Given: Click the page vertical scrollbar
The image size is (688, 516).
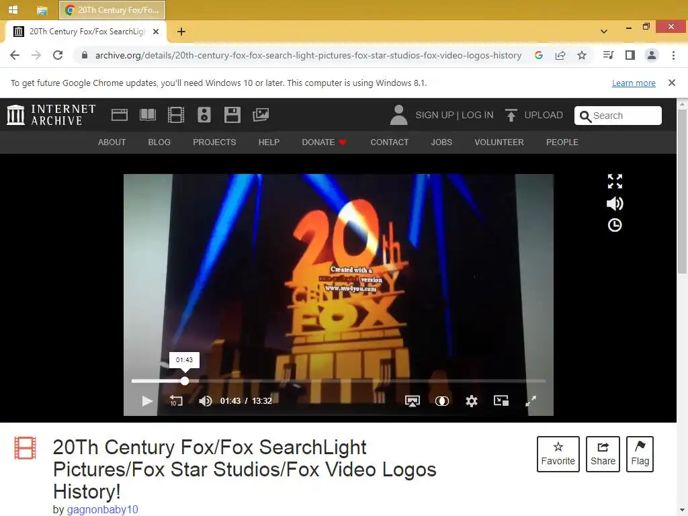Looking at the screenshot, I should [x=683, y=190].
